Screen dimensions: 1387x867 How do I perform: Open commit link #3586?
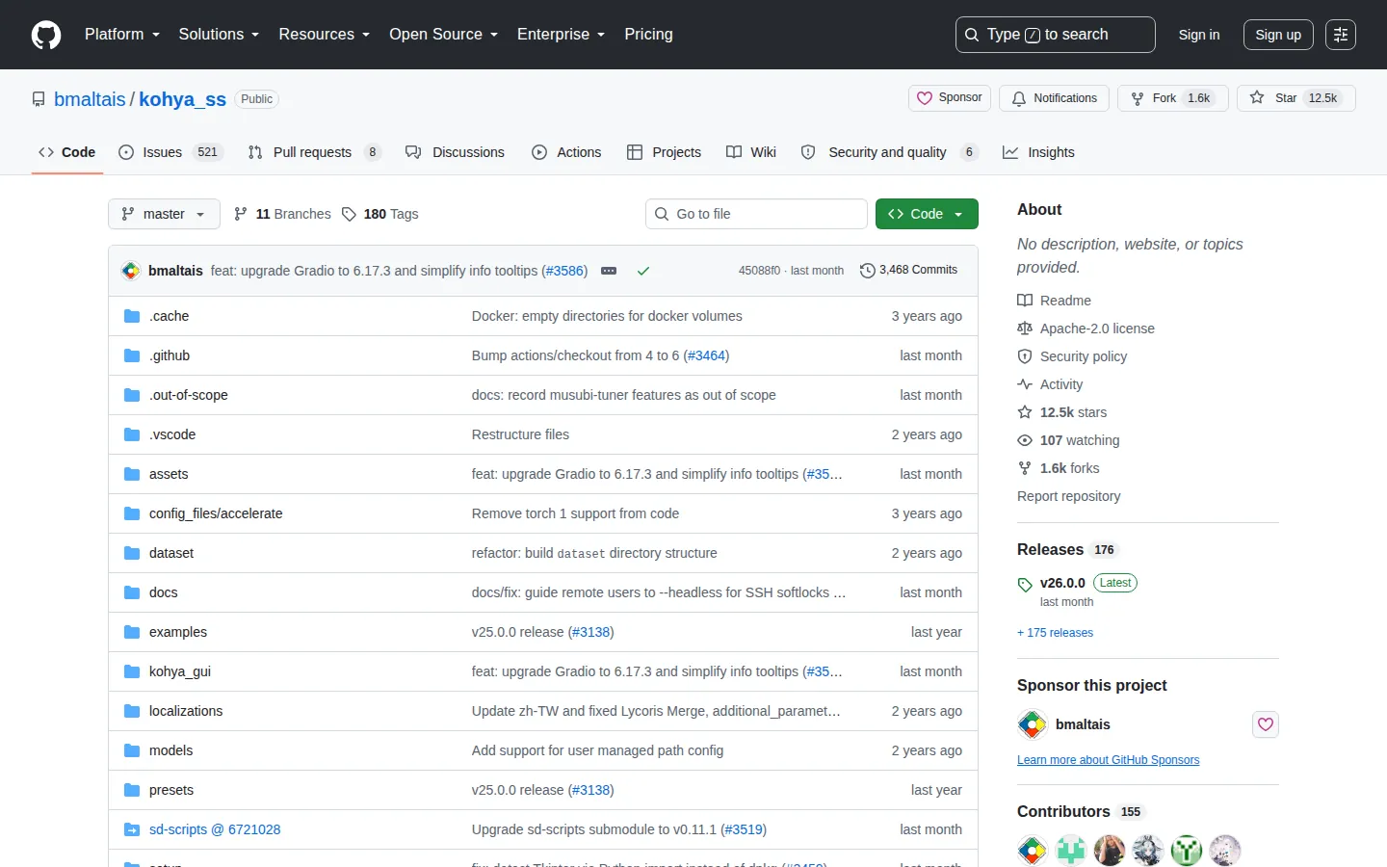tap(563, 271)
